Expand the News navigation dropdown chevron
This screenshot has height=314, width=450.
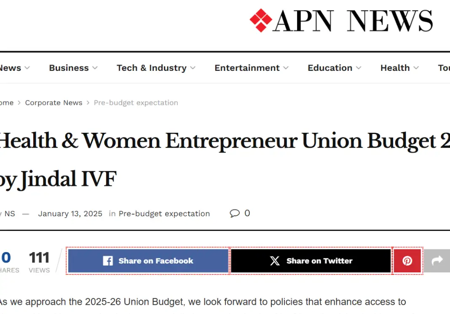coord(27,68)
